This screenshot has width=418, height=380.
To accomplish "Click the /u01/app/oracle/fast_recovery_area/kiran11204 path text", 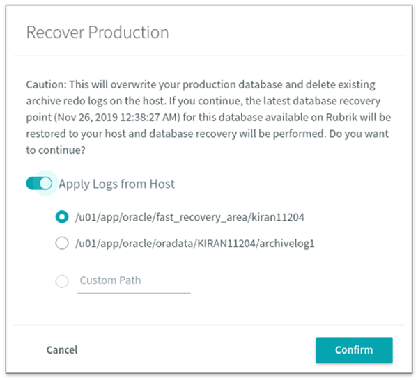I will click(x=189, y=217).
